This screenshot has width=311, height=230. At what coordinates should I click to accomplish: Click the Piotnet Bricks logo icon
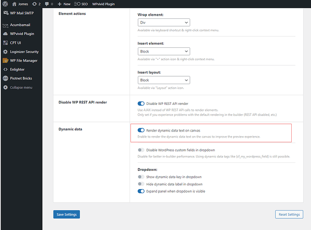pos(6,78)
